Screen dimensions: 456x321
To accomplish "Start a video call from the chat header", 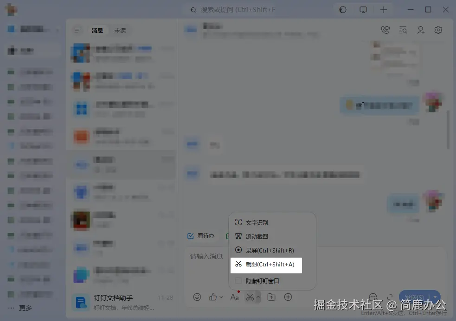I will pyautogui.click(x=385, y=30).
